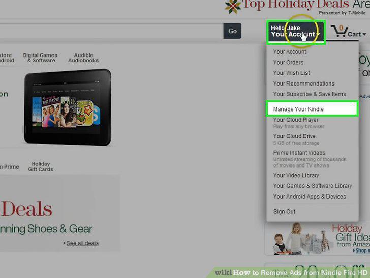Open Your Cloud Player
This screenshot has width=370, height=278.
click(x=296, y=120)
